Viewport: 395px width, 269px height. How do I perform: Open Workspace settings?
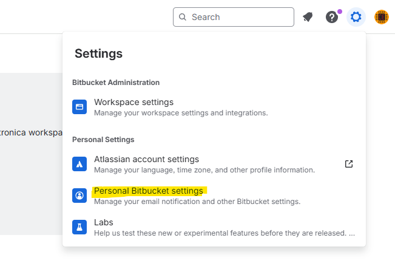(x=133, y=102)
